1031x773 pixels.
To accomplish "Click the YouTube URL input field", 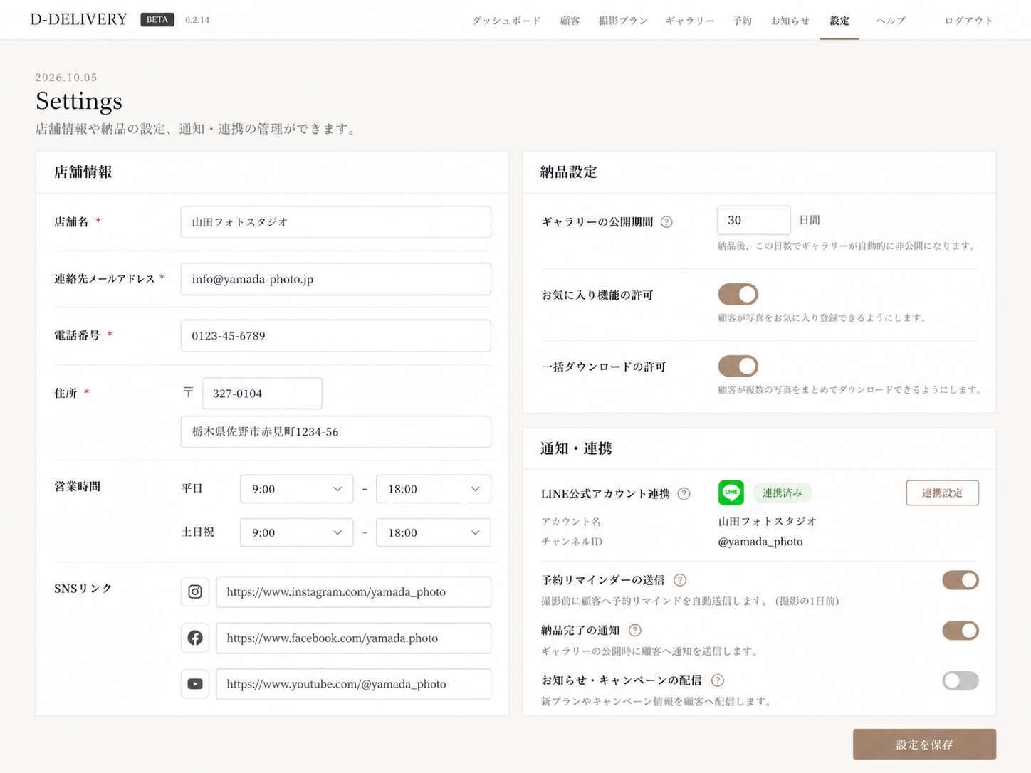I will click(353, 684).
